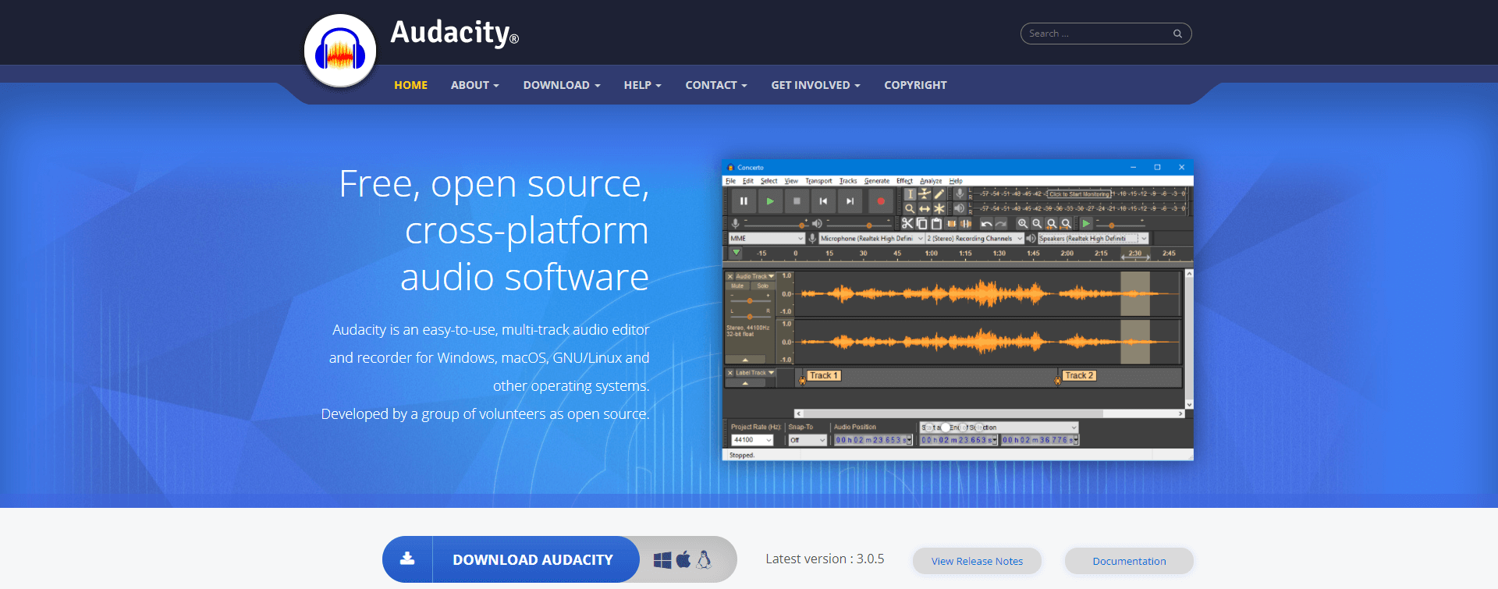1498x589 pixels.
Task: Open the Snap-To dropdown
Action: tap(807, 440)
